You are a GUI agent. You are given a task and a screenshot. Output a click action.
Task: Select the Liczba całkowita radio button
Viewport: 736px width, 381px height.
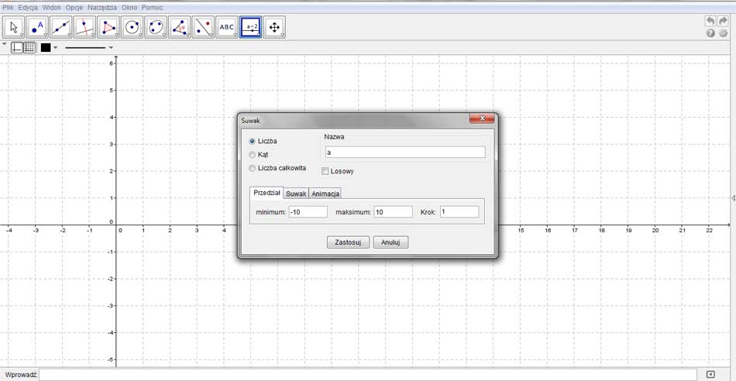253,168
